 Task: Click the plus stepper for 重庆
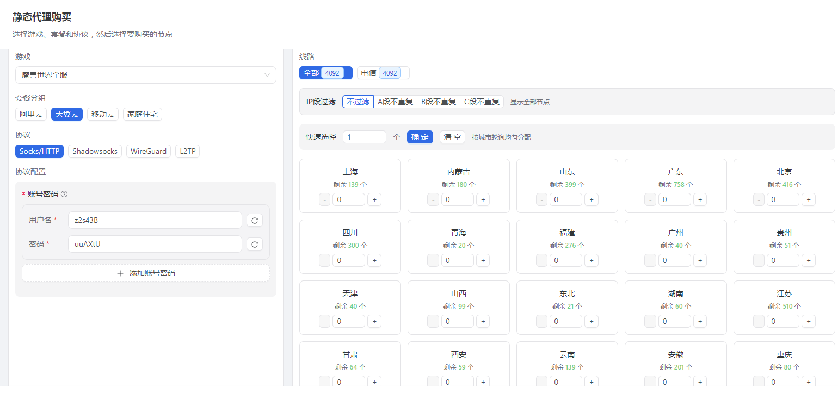tap(809, 382)
